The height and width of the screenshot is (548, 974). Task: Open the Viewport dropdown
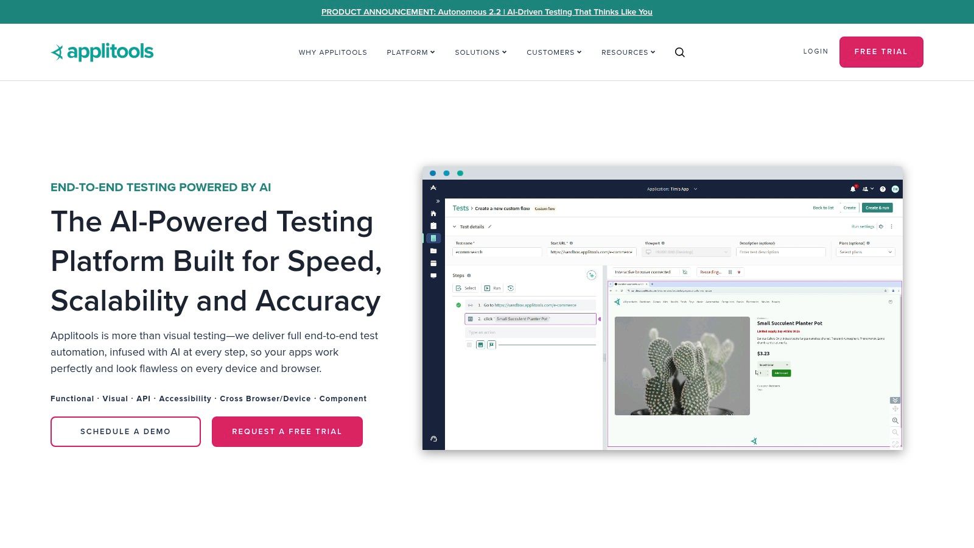click(x=686, y=252)
